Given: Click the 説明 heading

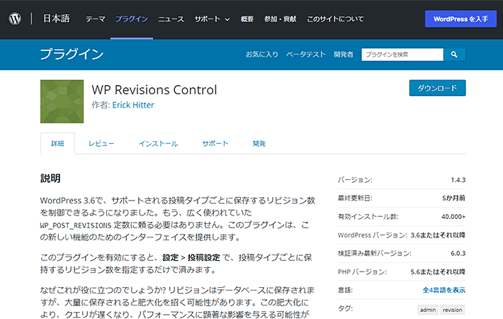Looking at the screenshot, I should [50, 178].
